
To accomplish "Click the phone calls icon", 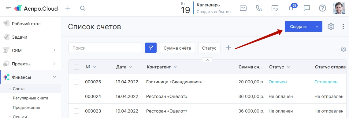I will 259,9.
